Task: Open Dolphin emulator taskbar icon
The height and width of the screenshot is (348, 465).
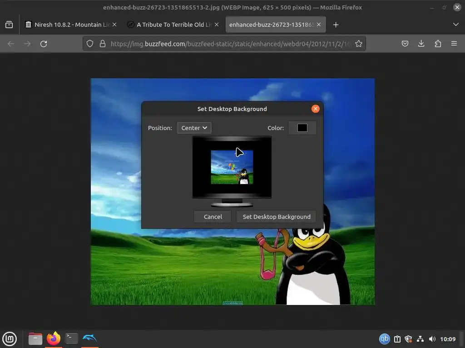Action: (89, 338)
